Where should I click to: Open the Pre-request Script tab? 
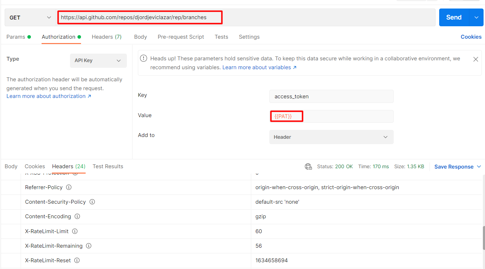click(x=181, y=37)
